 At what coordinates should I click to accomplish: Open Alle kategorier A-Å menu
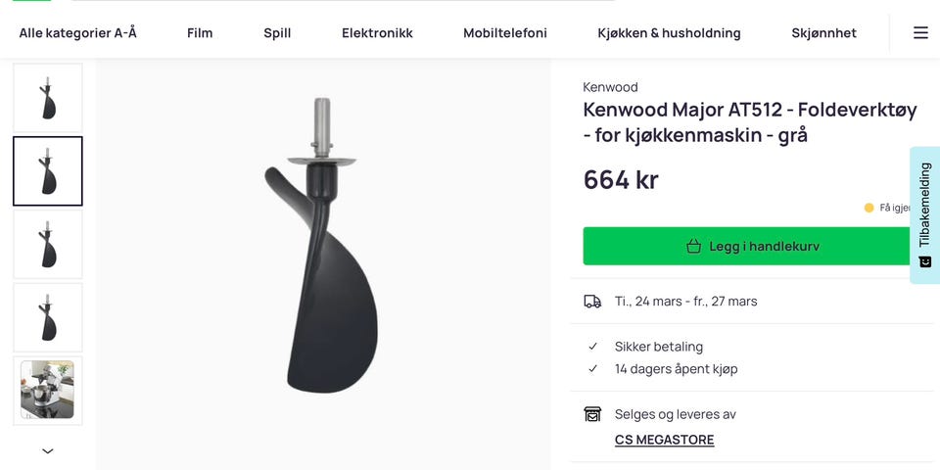pyautogui.click(x=78, y=33)
